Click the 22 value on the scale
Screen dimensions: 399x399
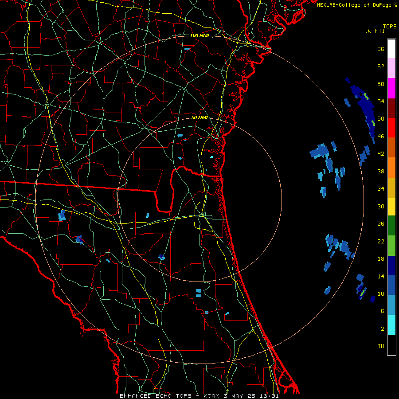tap(381, 241)
